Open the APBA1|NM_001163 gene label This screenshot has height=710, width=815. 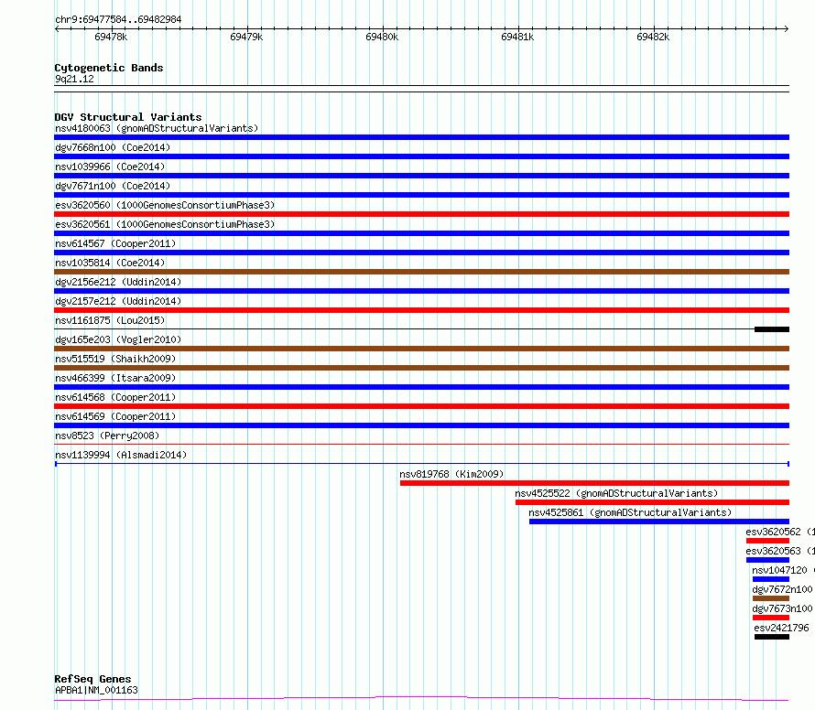(96, 690)
